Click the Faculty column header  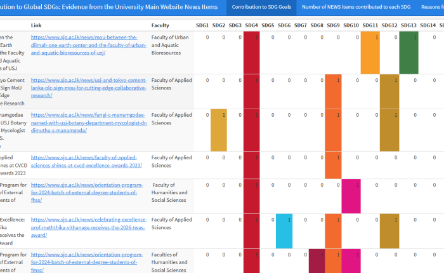click(x=160, y=25)
